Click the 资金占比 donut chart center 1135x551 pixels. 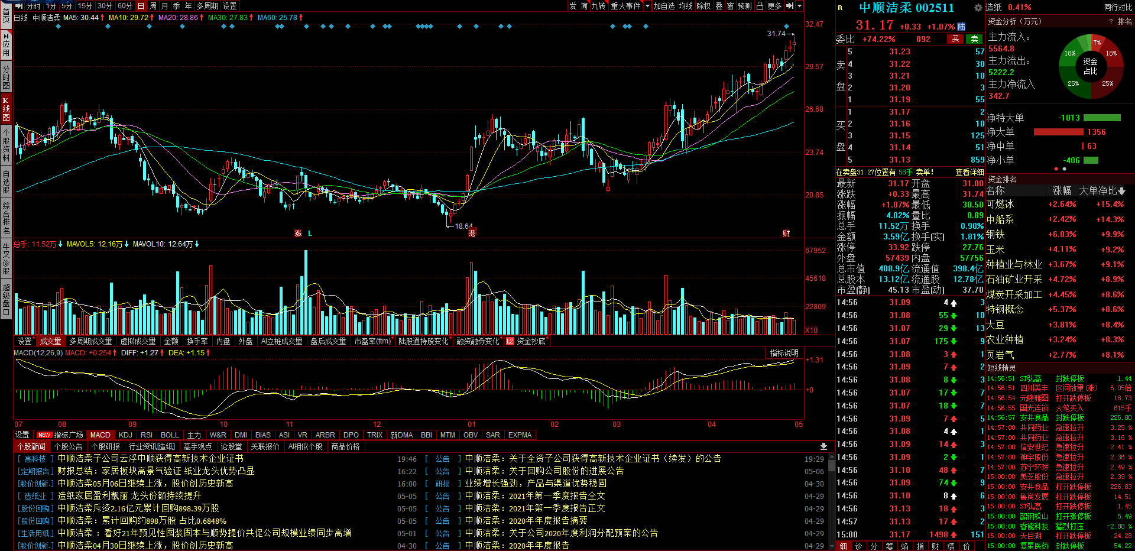click(x=1090, y=66)
